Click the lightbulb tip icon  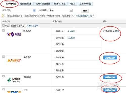(x=3, y=16)
